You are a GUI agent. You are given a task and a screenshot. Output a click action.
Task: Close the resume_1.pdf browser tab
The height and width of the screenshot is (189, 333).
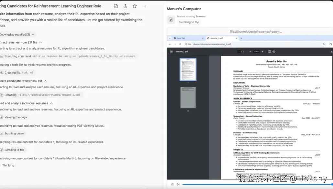(x=236, y=38)
